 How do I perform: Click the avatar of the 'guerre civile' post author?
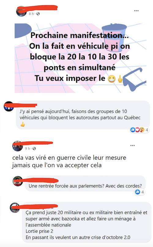(x=18, y=146)
